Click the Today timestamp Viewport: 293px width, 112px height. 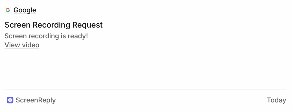tap(276, 100)
